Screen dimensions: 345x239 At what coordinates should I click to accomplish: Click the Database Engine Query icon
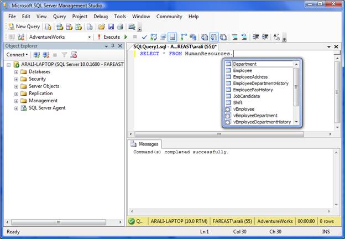click(x=48, y=27)
